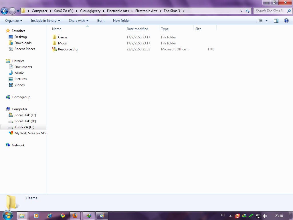Open Local Disk (C:)

click(25, 115)
